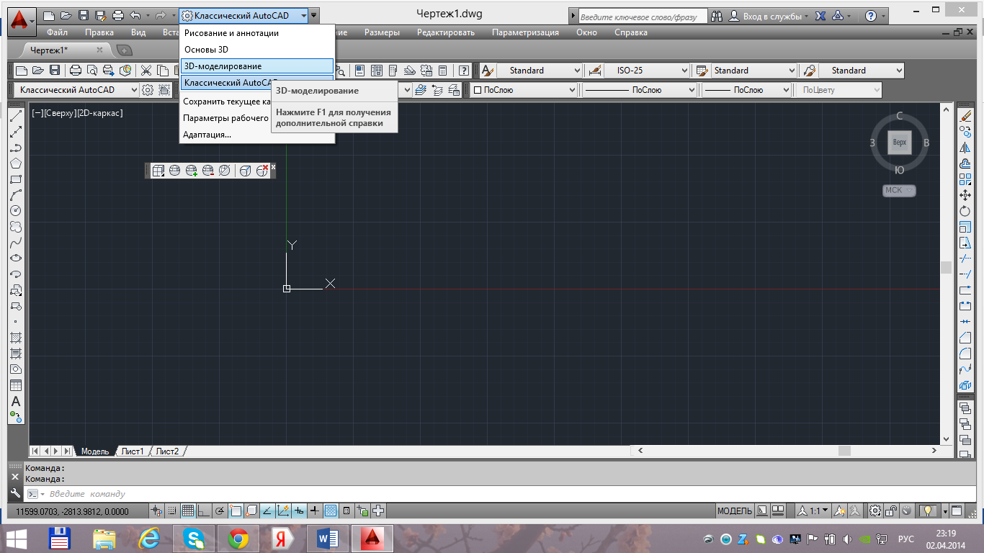Select the Polygon tool in the Draw toolbar
This screenshot has width=984, height=553.
point(16,163)
